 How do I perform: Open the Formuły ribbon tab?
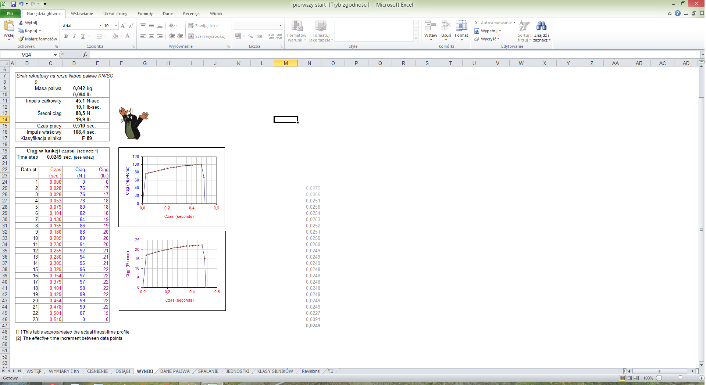click(x=145, y=14)
